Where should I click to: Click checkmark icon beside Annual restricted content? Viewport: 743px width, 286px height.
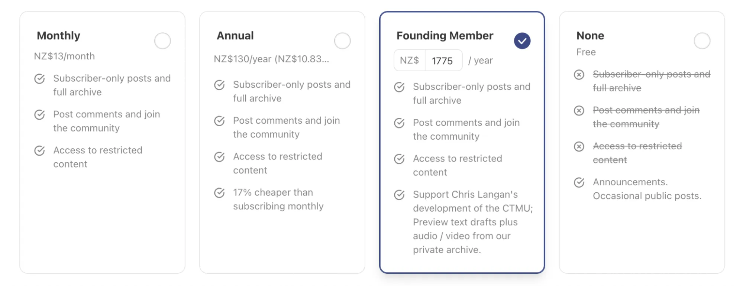click(x=220, y=157)
